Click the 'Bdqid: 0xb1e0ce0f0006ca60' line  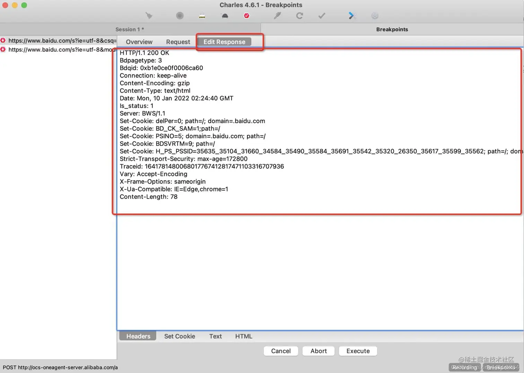pyautogui.click(x=161, y=68)
